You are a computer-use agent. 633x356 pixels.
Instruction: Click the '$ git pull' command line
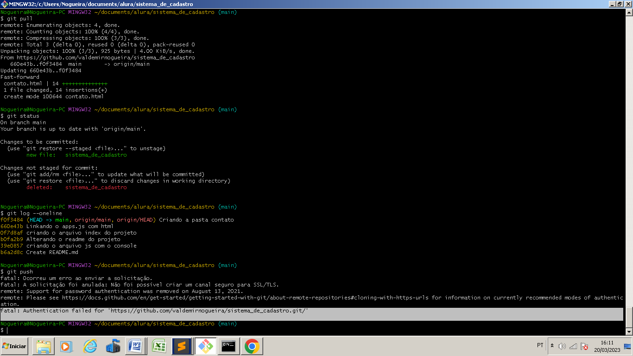[x=17, y=19]
